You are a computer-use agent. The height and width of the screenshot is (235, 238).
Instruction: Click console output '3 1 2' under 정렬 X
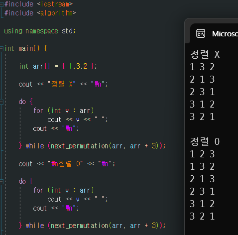pos(202,104)
